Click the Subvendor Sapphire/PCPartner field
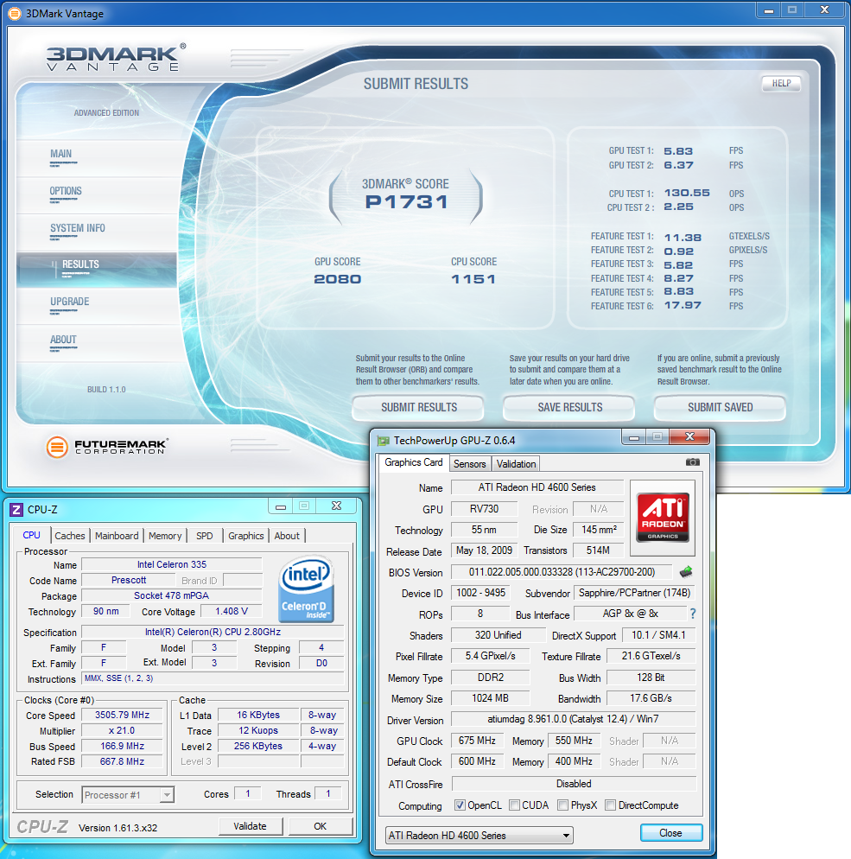The image size is (851, 859). [x=635, y=593]
